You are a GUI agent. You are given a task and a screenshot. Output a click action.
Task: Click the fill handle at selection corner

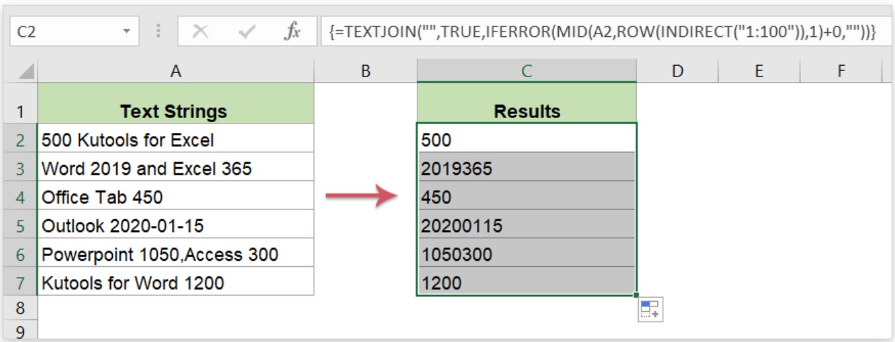[637, 295]
